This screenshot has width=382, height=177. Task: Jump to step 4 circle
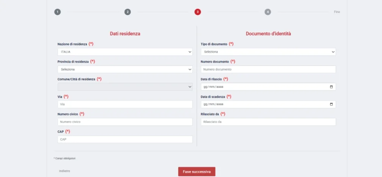click(x=268, y=12)
